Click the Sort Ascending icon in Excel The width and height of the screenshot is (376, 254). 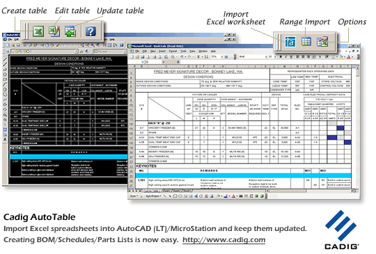pos(206,57)
